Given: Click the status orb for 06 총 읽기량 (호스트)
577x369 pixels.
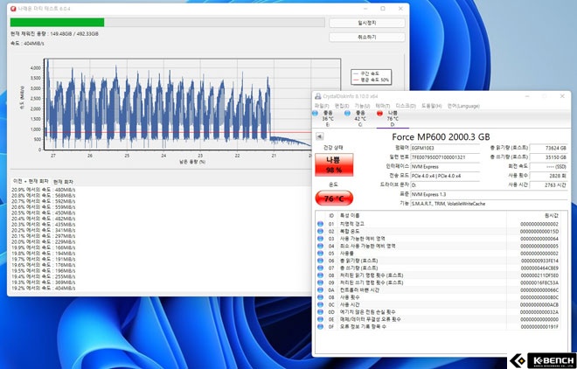Looking at the screenshot, I should tap(320, 261).
